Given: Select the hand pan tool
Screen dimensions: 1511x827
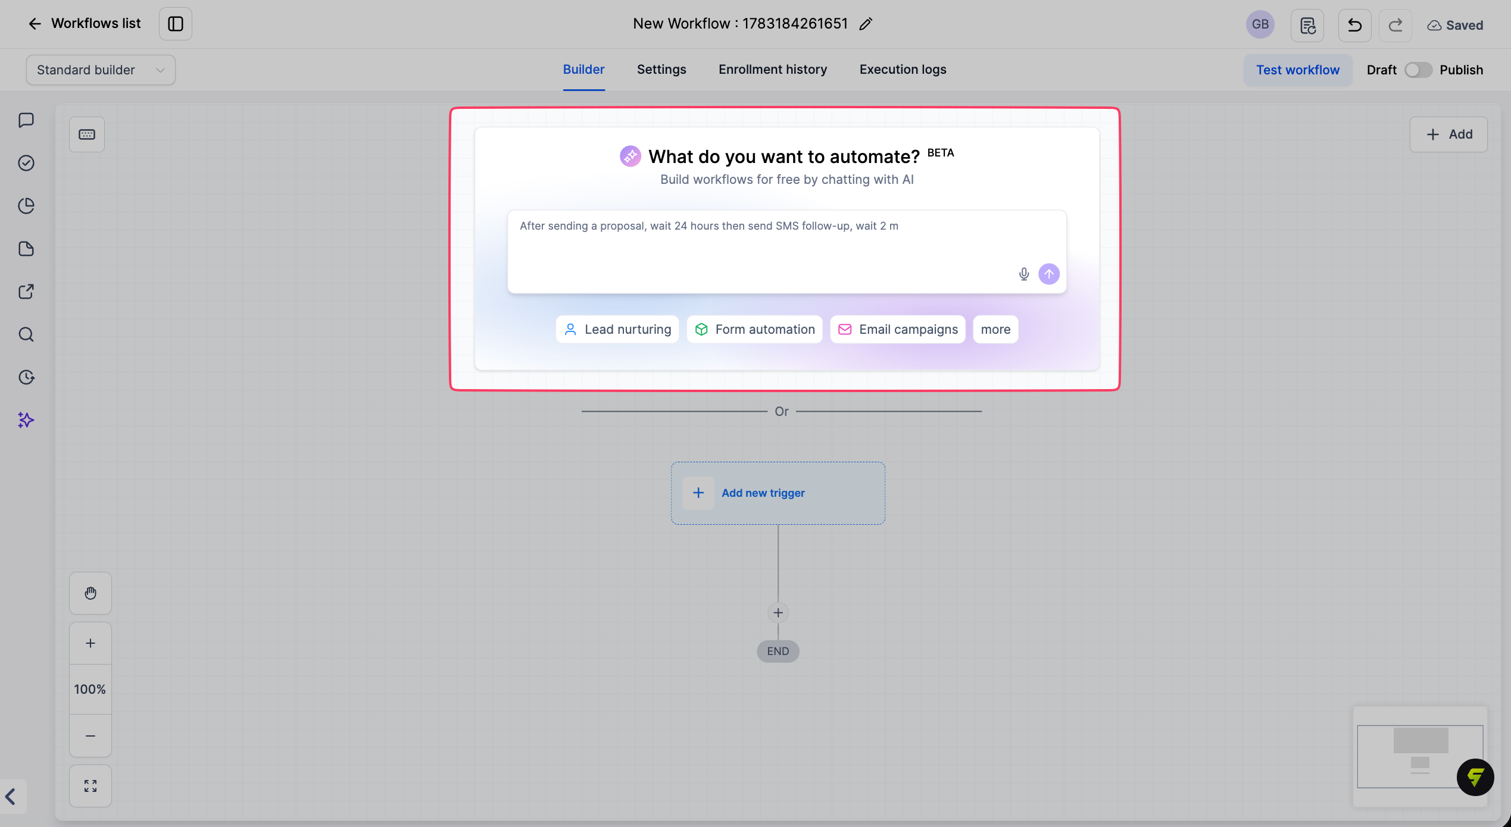Looking at the screenshot, I should (x=90, y=593).
